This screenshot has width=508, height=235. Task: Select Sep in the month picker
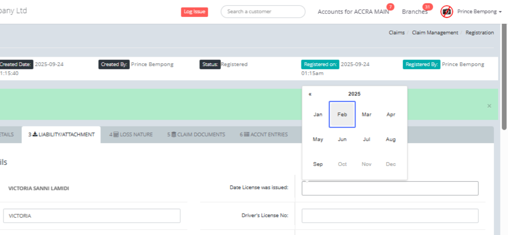[x=318, y=164]
